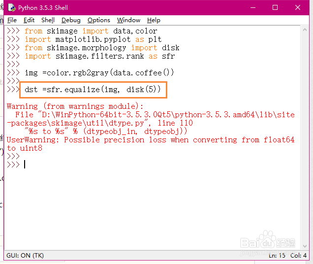Image resolution: width=313 pixels, height=264 pixels.
Task: Minimize the Python Shell window
Action: tap(253, 7)
